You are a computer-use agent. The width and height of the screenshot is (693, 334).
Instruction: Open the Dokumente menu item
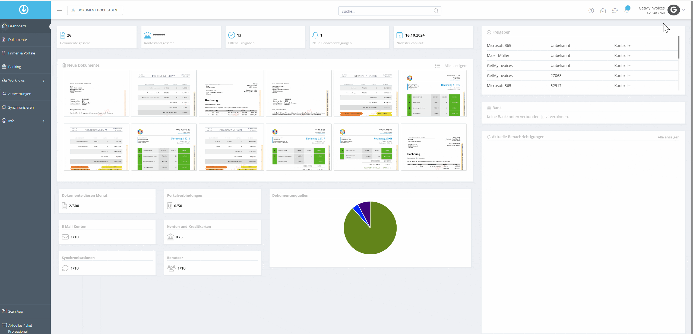(x=25, y=40)
